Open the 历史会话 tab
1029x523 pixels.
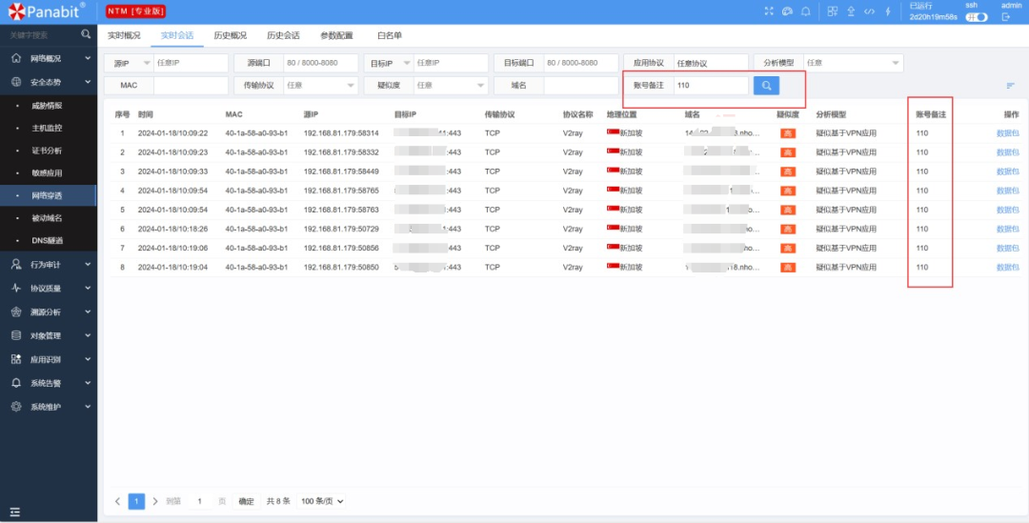(x=284, y=35)
